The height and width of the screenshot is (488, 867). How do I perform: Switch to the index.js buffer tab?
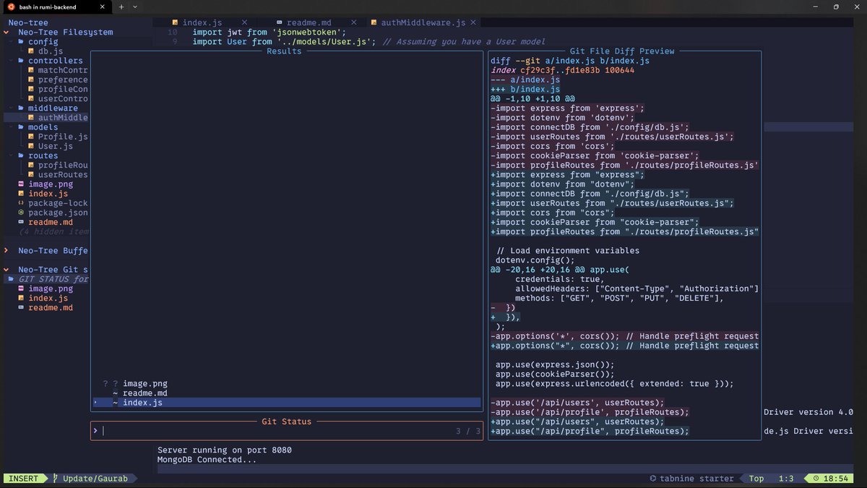tap(202, 22)
